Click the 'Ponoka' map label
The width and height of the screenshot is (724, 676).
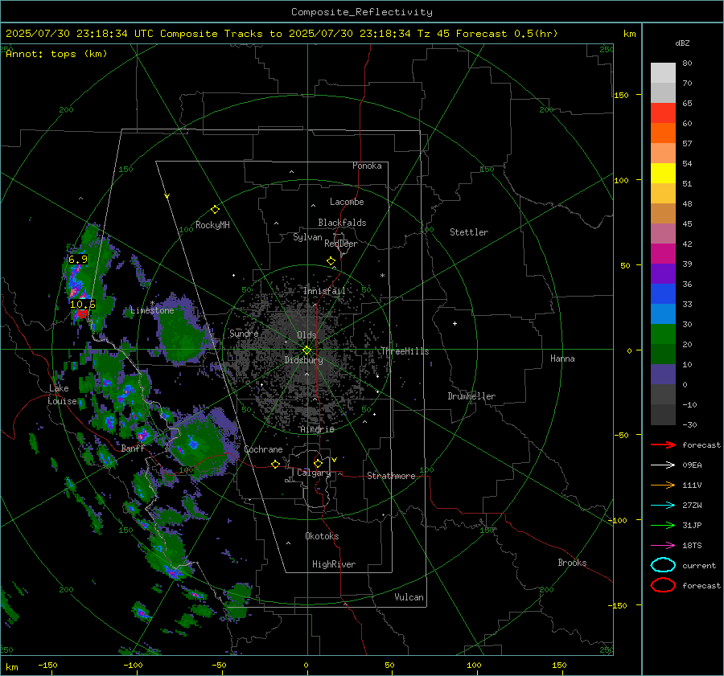click(367, 166)
